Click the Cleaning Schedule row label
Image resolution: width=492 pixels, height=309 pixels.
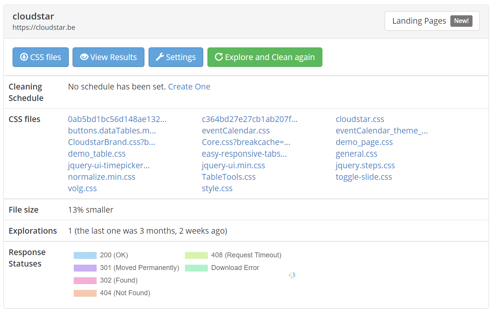[x=26, y=93]
